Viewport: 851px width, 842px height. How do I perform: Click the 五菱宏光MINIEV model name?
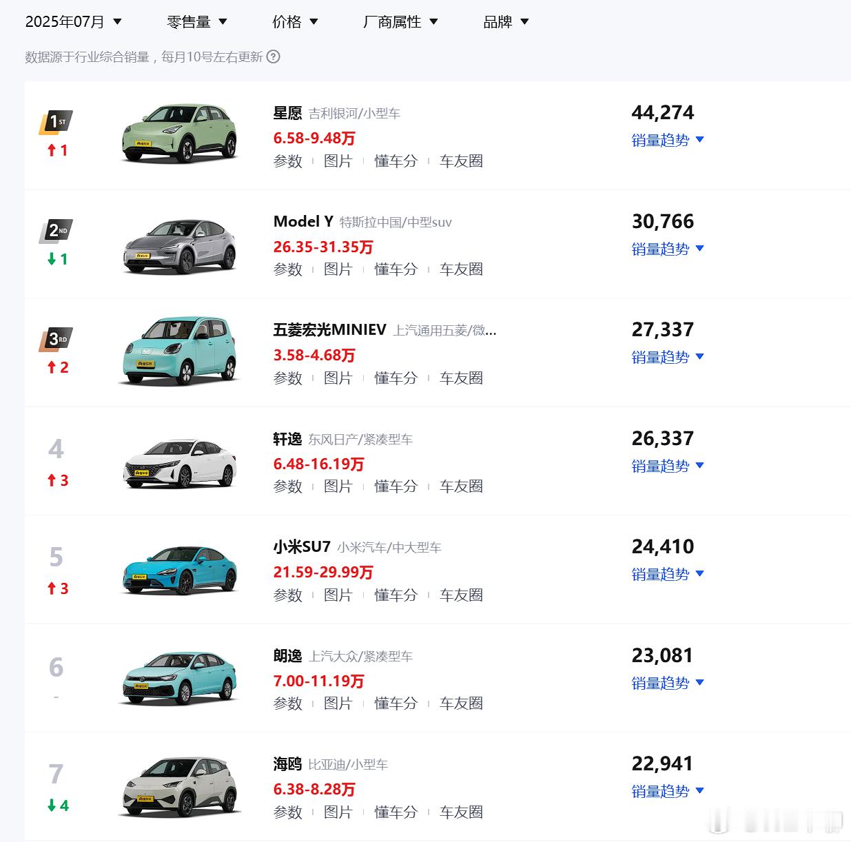329,330
